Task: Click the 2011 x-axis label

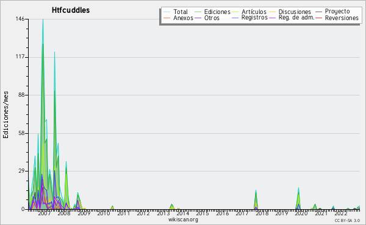Action: point(123,213)
